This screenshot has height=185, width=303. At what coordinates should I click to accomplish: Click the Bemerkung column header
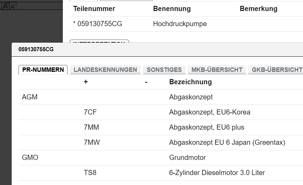[x=258, y=9]
